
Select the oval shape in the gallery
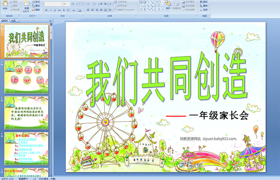coord(159,2)
